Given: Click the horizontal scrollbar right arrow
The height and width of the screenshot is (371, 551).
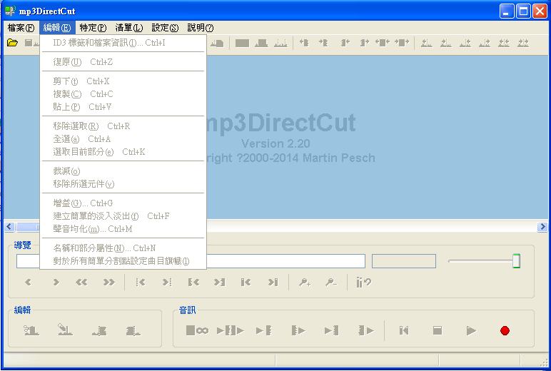Looking at the screenshot, I should [542, 227].
